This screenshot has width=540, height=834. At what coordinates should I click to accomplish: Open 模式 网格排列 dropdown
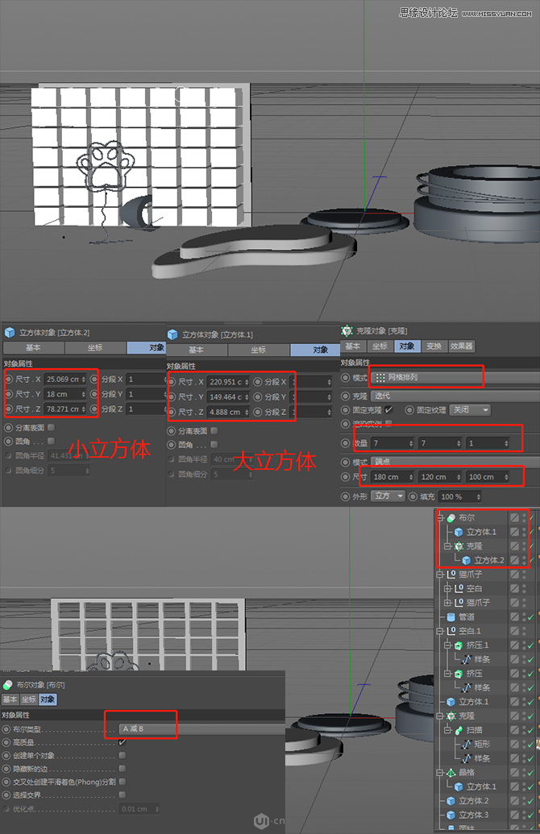(x=455, y=378)
